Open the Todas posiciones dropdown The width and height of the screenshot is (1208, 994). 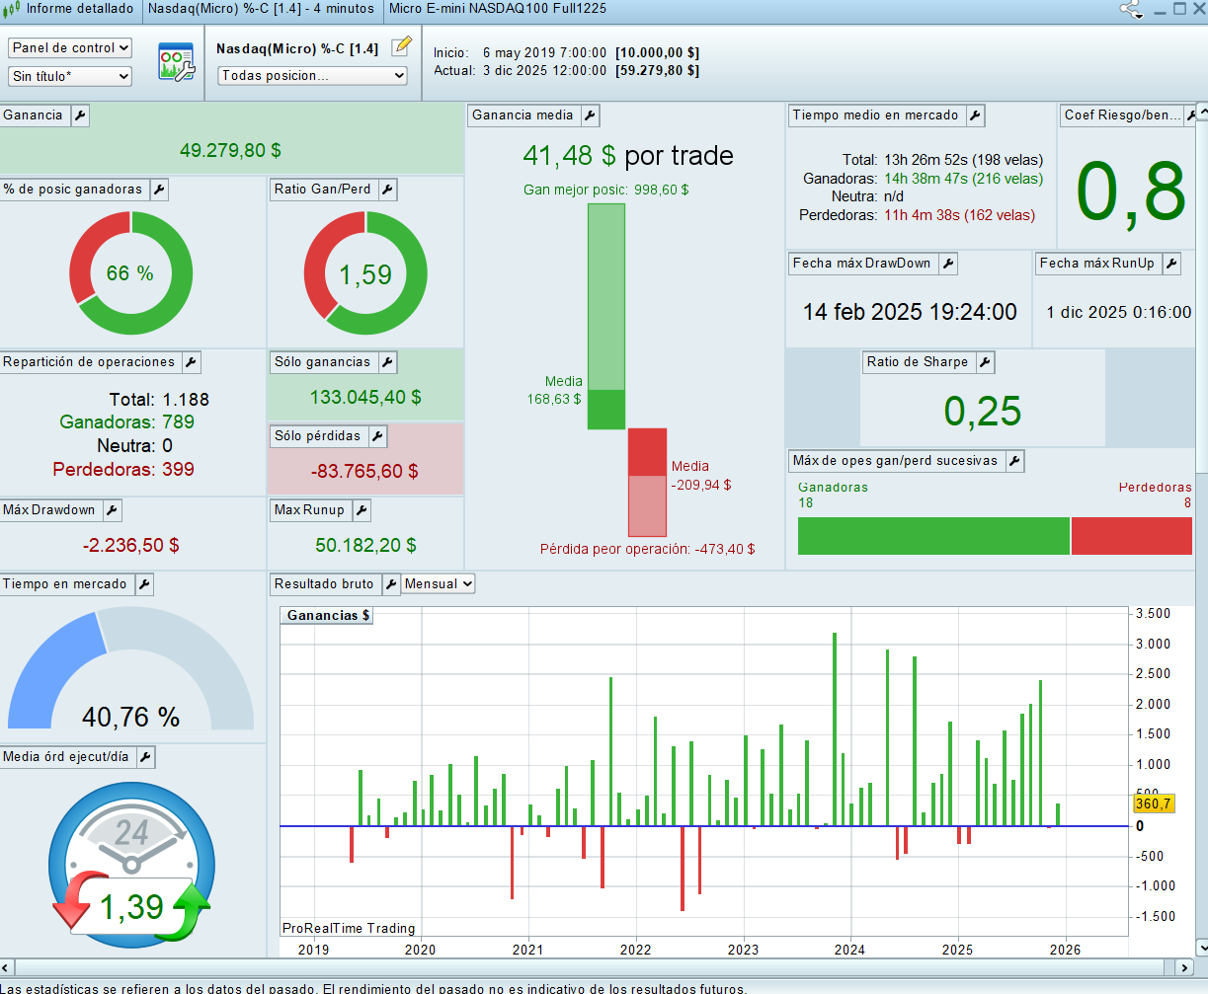click(313, 75)
